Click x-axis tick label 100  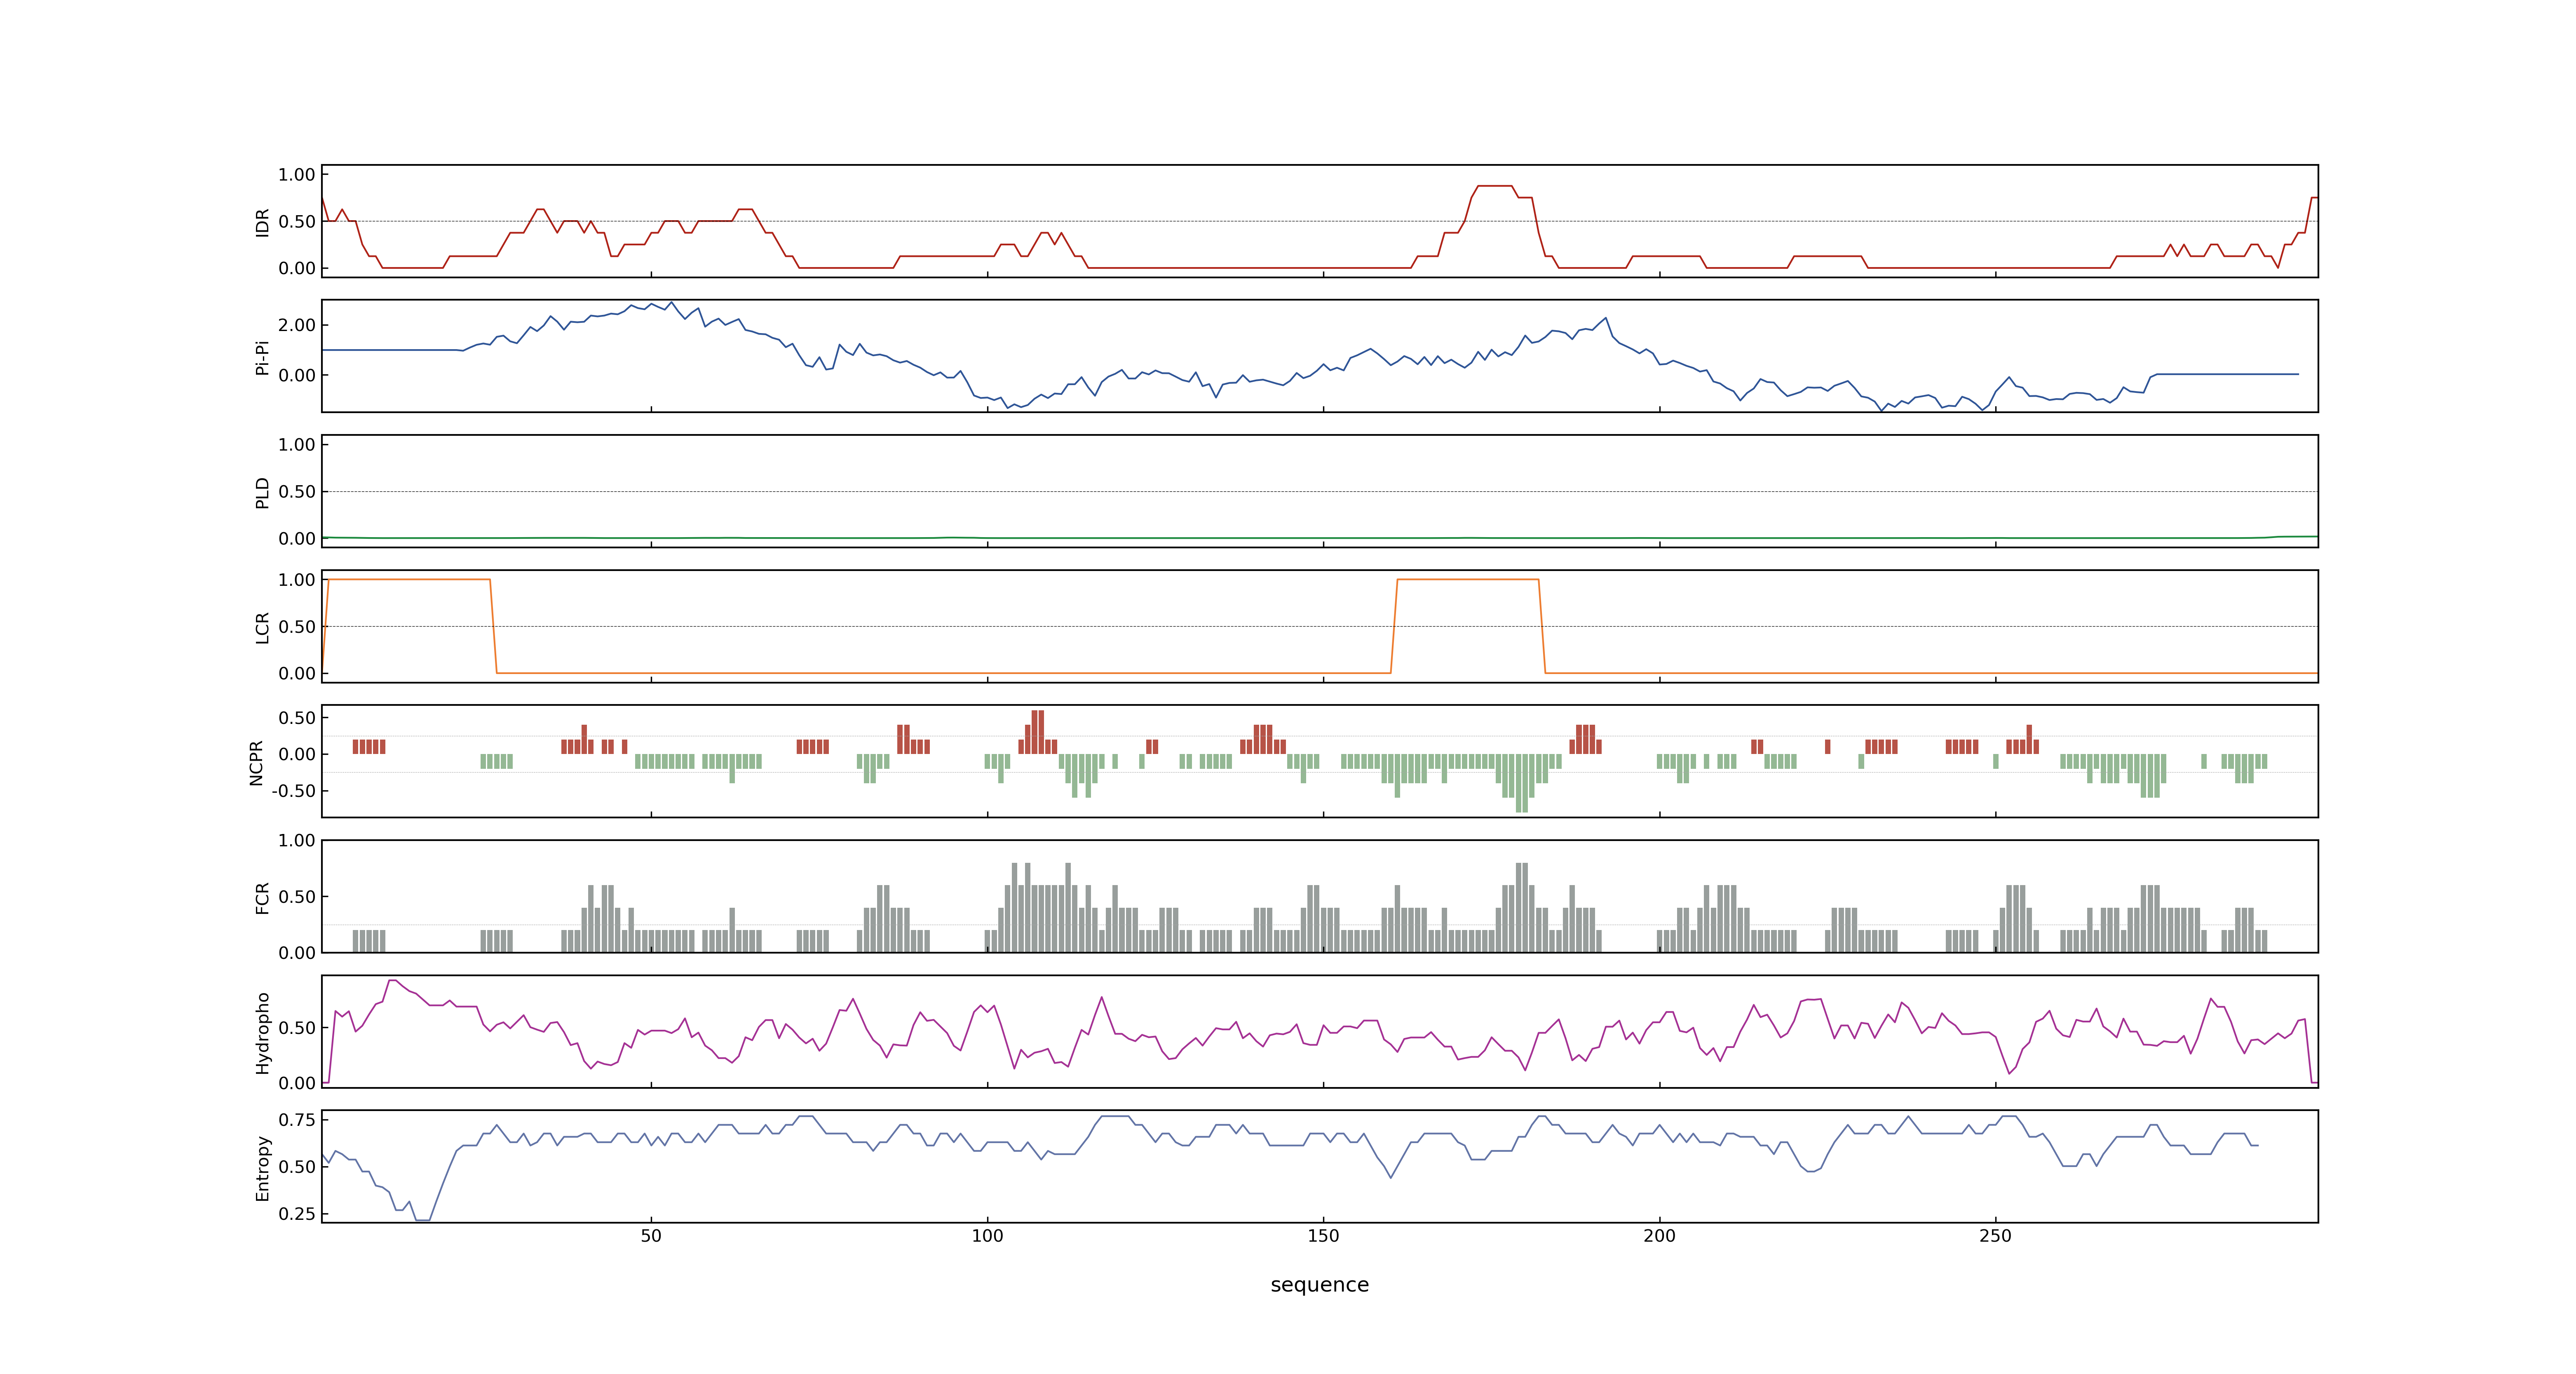[987, 1236]
